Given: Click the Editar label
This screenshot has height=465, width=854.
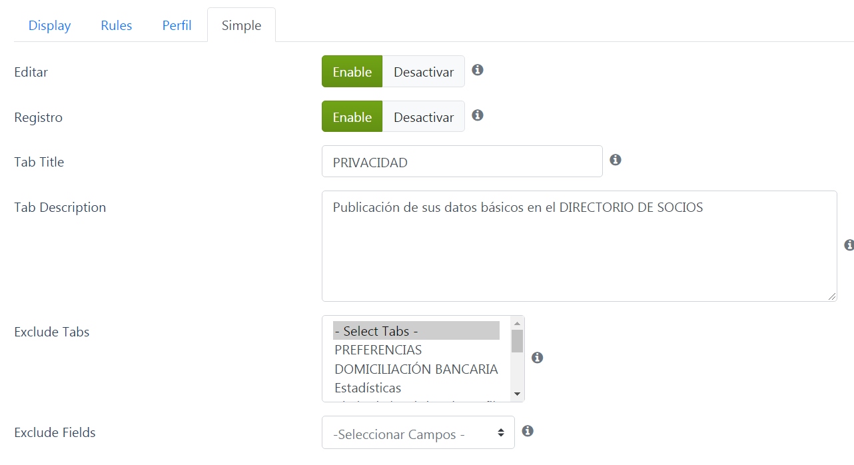Looking at the screenshot, I should point(31,72).
